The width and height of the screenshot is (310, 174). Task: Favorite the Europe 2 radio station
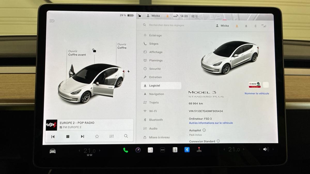tap(97, 136)
